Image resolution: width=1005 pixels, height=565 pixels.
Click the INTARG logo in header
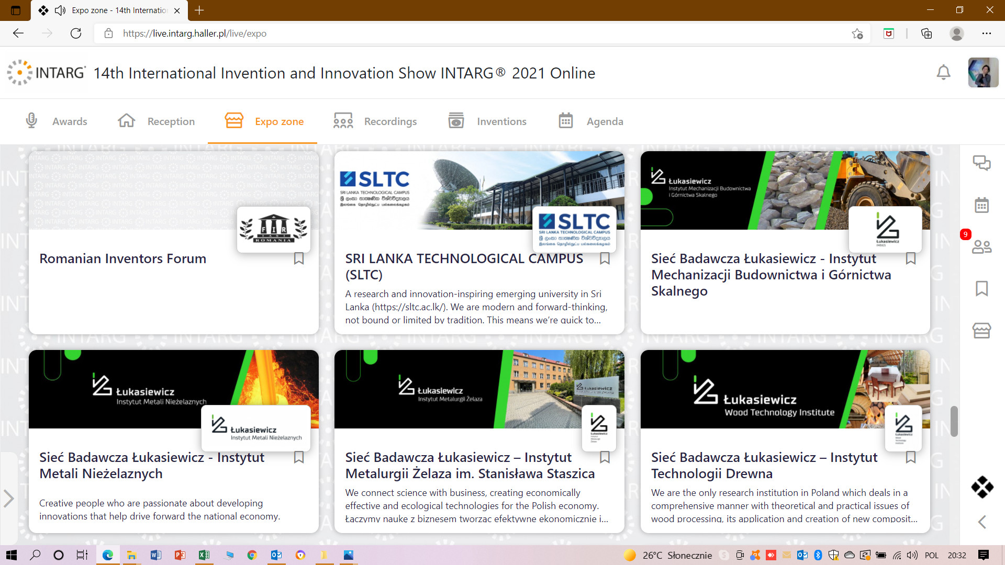point(46,73)
